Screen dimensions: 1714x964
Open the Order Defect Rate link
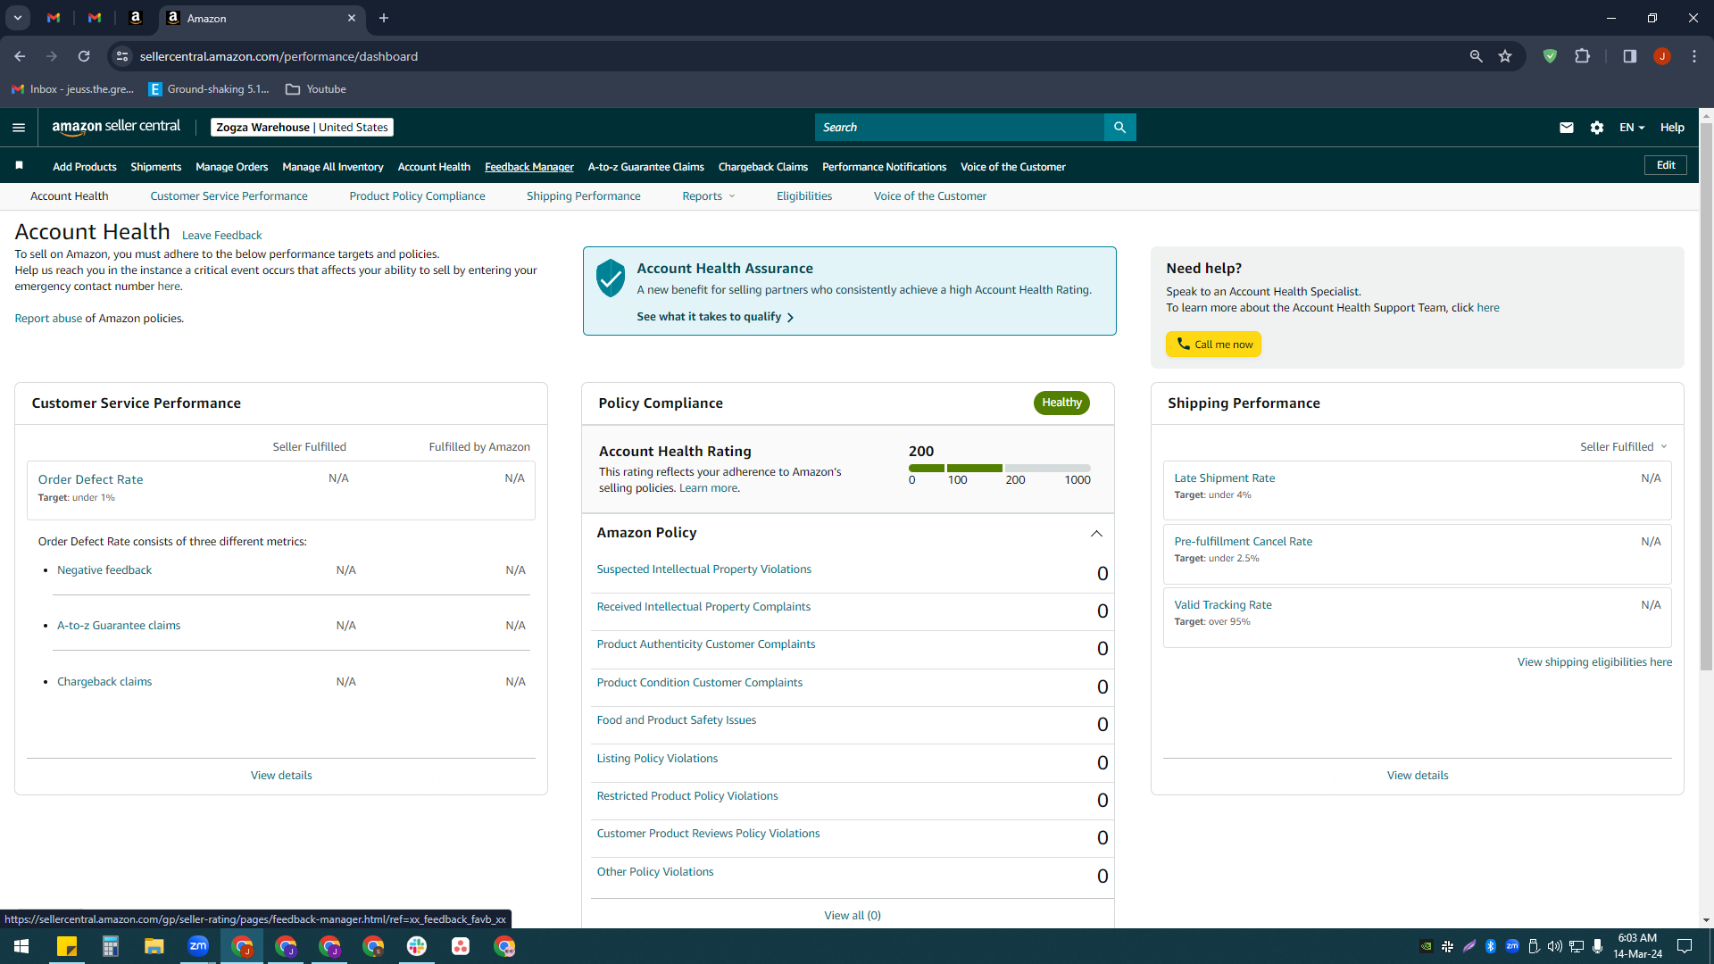click(x=90, y=479)
